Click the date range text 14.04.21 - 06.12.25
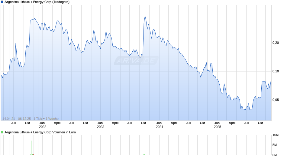This screenshot has height=158, width=284. click(x=17, y=119)
